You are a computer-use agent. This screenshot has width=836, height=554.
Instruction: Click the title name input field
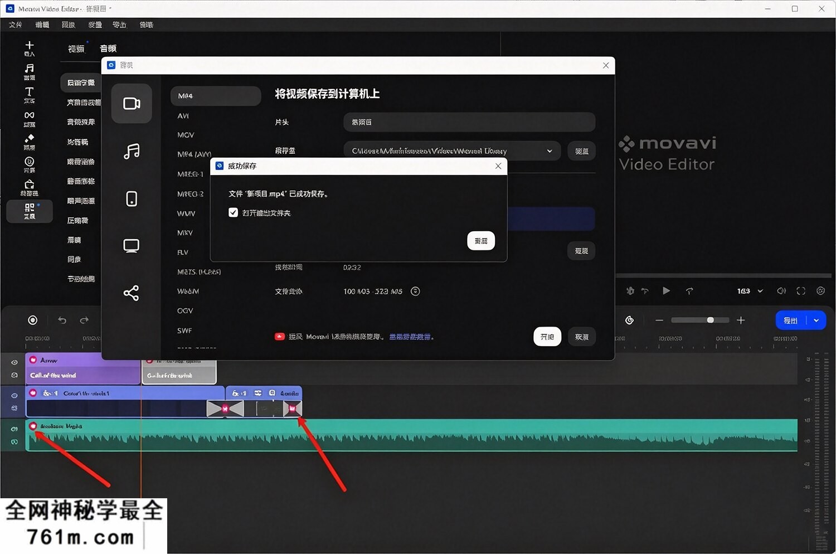click(469, 122)
